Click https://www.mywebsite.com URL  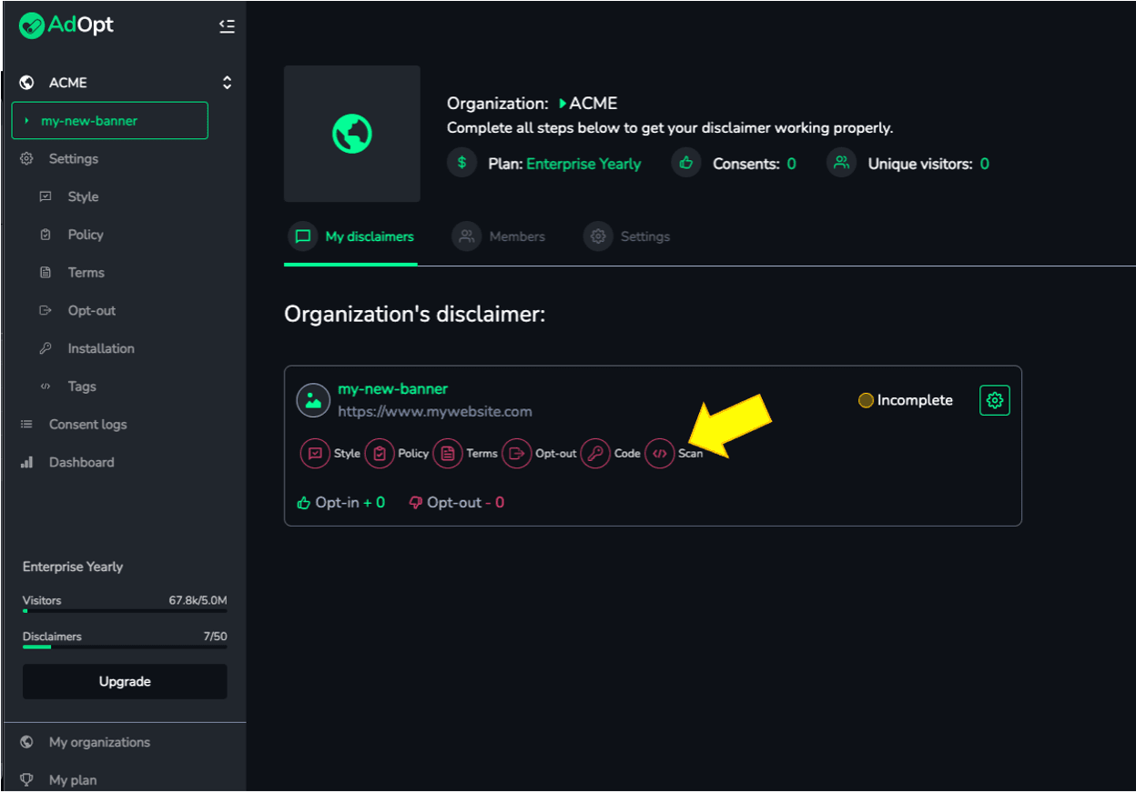pos(435,412)
